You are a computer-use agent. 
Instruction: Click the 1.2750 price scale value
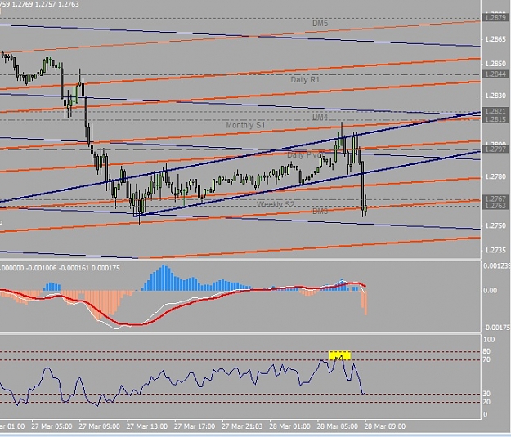coord(495,225)
